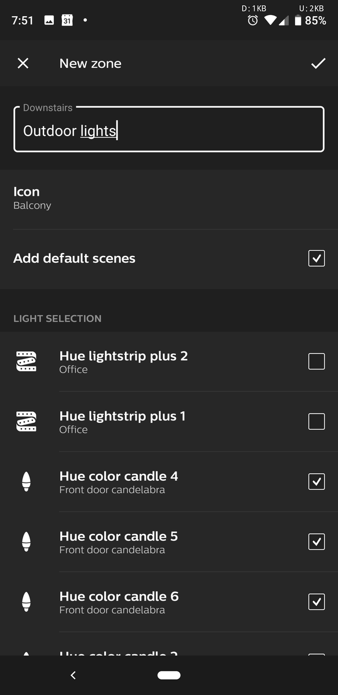Select the lightstrip icon beside Hue lightstrip plus 2
This screenshot has height=695, width=338.
coord(26,361)
